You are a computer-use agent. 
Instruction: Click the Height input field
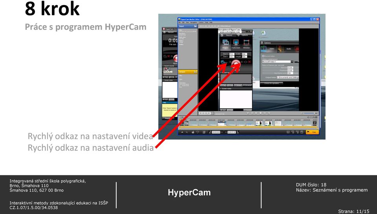point(245,57)
